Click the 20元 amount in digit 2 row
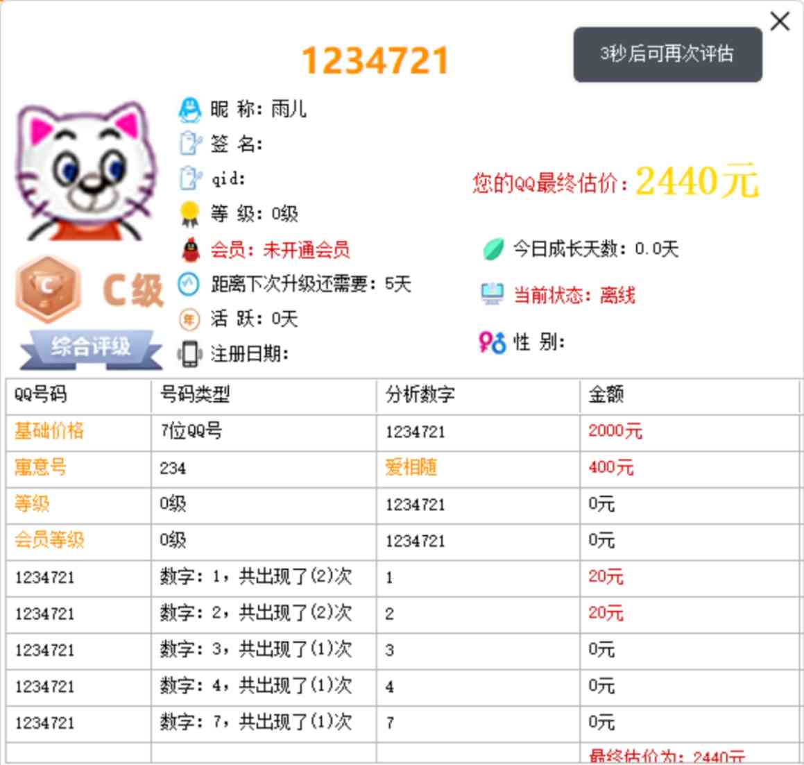The image size is (804, 765). [x=606, y=613]
